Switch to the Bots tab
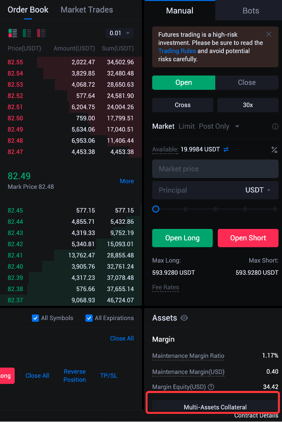Screen dimensions: 282x422 (x=251, y=10)
